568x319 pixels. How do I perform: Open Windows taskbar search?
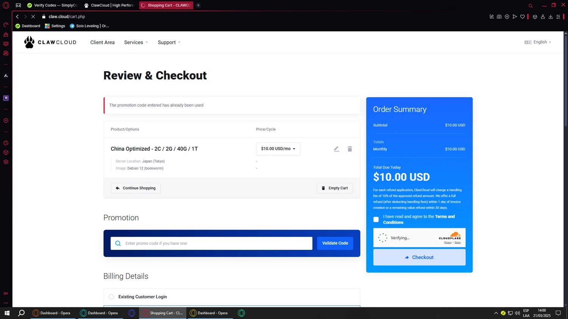pyautogui.click(x=22, y=313)
